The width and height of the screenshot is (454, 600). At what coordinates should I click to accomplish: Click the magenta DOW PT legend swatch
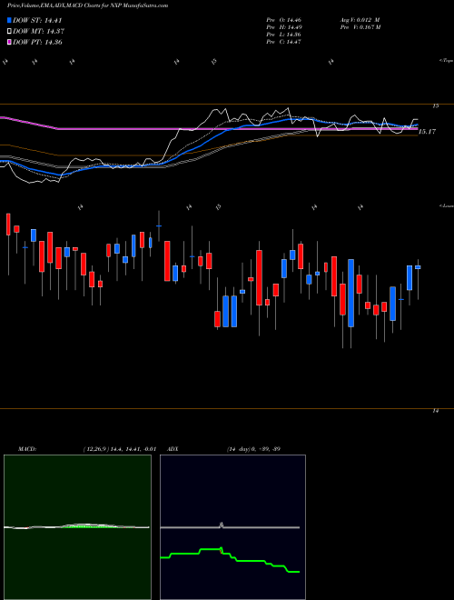pyautogui.click(x=9, y=42)
